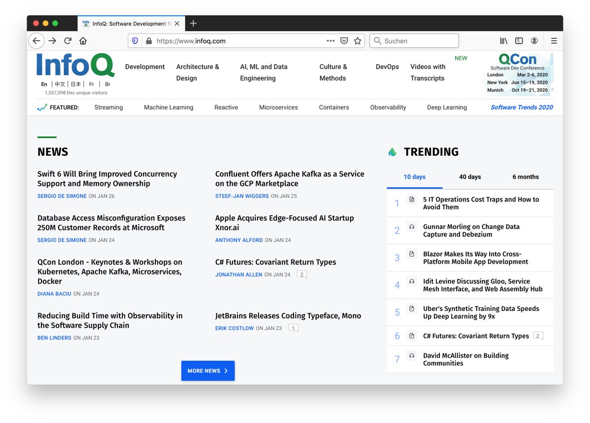
Task: Open page actions three-dot menu
Action: 330,41
